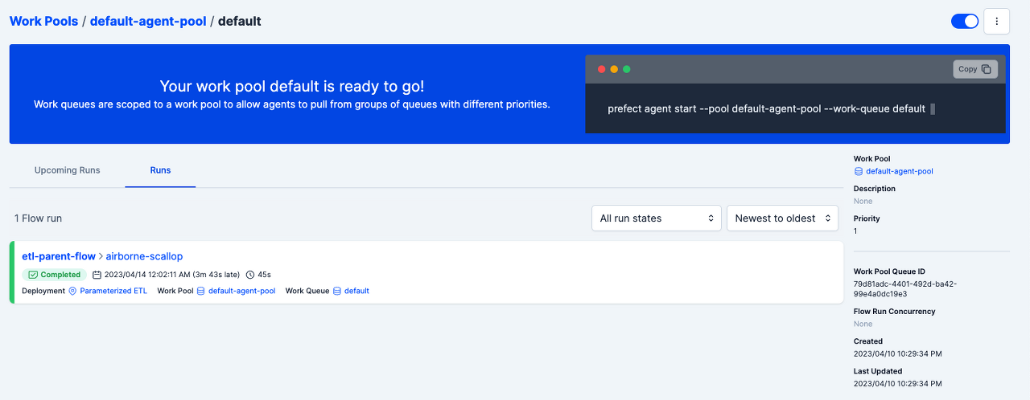
Task: Click the Created date 2023/04/10 10:29:34 PM
Action: tap(898, 353)
